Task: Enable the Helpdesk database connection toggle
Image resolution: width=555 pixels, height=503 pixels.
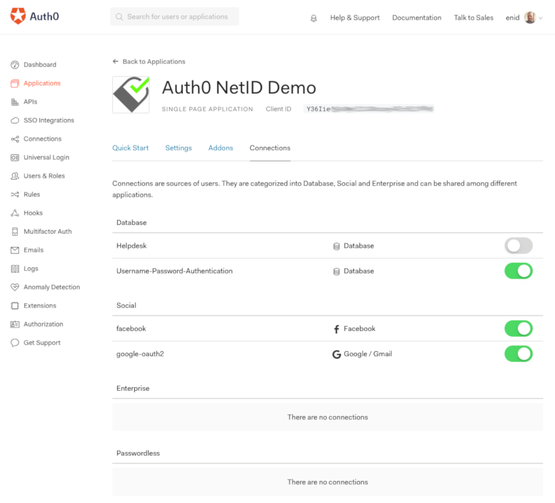Action: [x=518, y=245]
